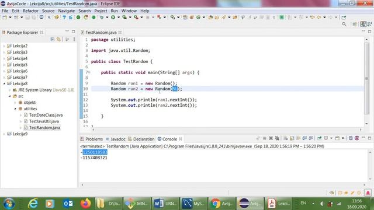
Task: Click the editor horizontal scrollbar
Action: tap(227, 129)
